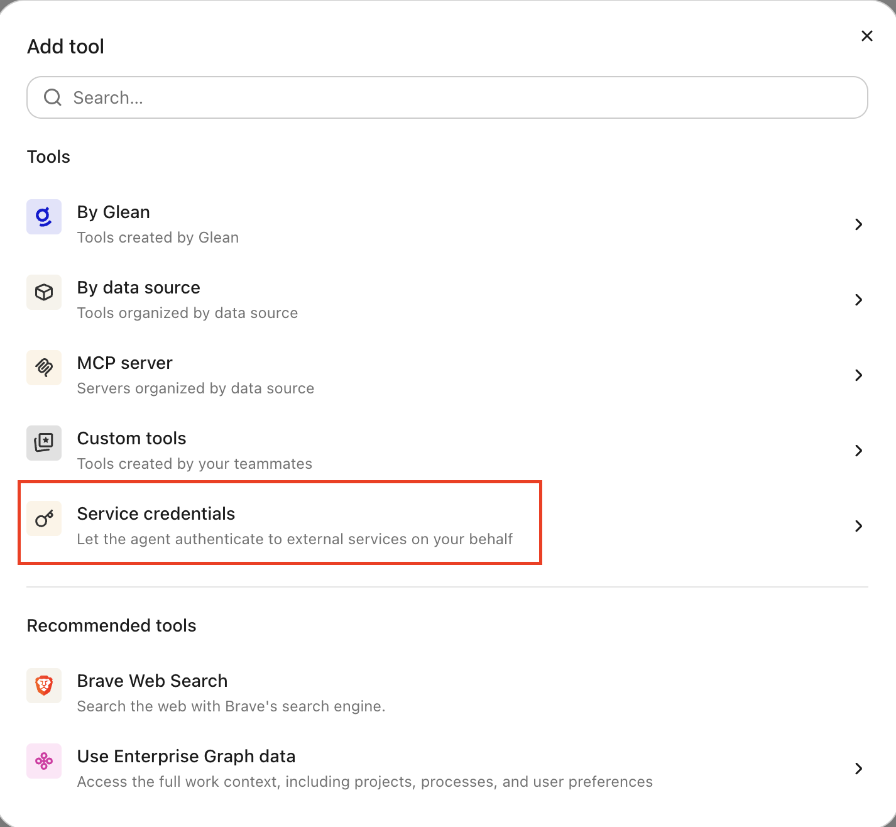Click 'Tools created by Glean' description
Screen dimensions: 896x827
pyautogui.click(x=158, y=238)
